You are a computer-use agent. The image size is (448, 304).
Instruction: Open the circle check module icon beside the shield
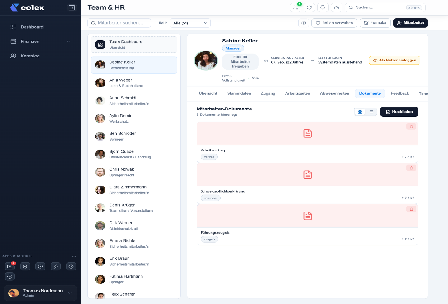click(x=40, y=266)
